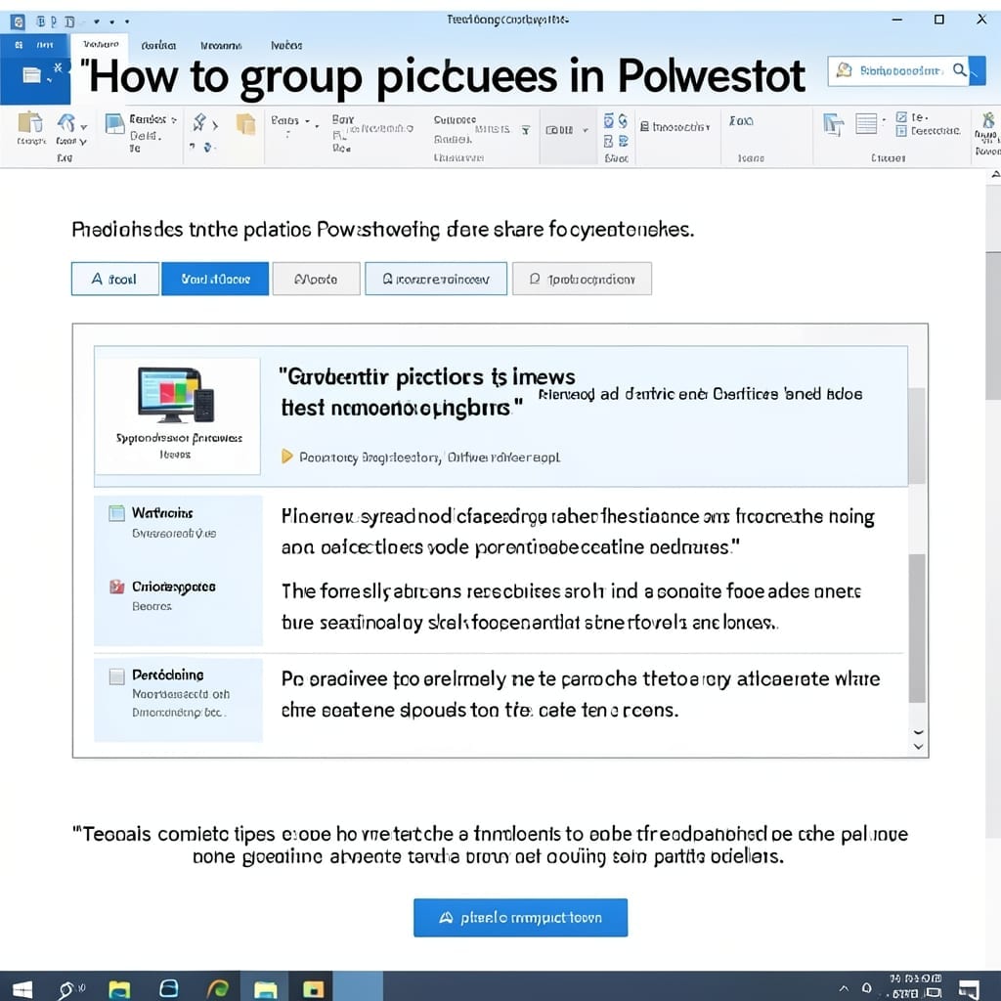Screen dimensions: 1001x1001
Task: Toggle the 'Eeeerdae' checkbox in the ribbon
Action: coord(901,131)
